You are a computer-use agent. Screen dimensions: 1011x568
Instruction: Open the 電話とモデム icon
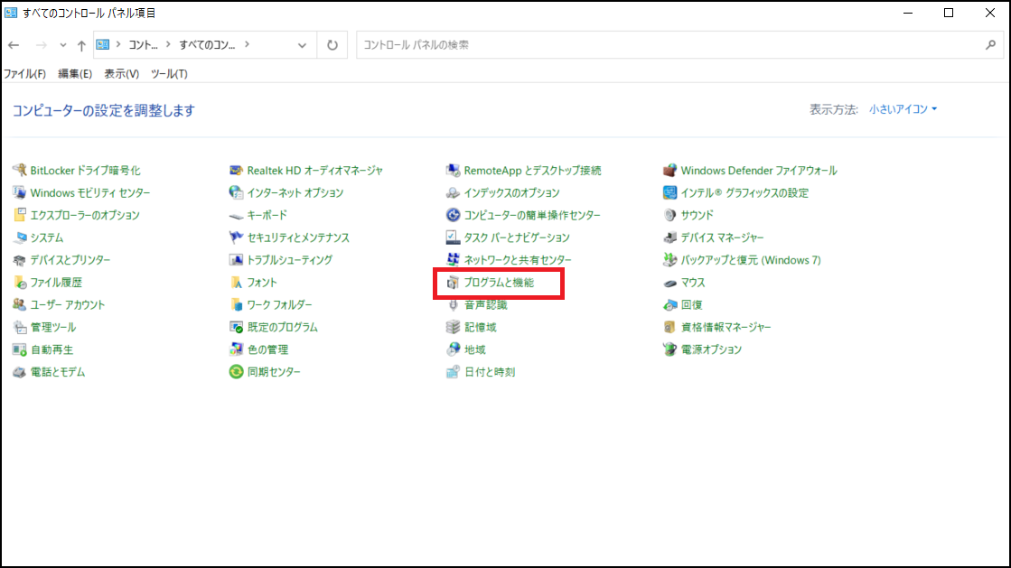[x=19, y=372]
